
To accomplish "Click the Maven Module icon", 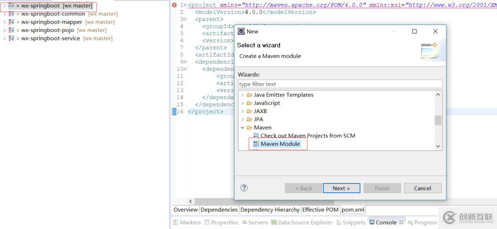I will pos(256,144).
